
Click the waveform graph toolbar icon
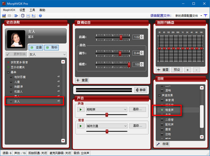tap(28, 16)
